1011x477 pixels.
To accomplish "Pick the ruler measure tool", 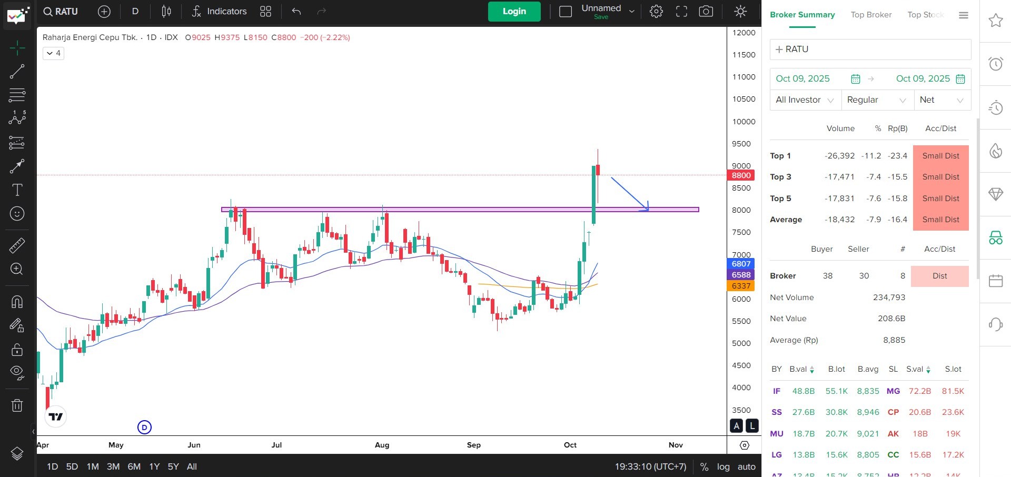I will 17,245.
